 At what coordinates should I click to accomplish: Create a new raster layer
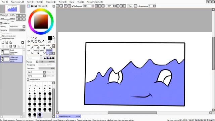3,43
